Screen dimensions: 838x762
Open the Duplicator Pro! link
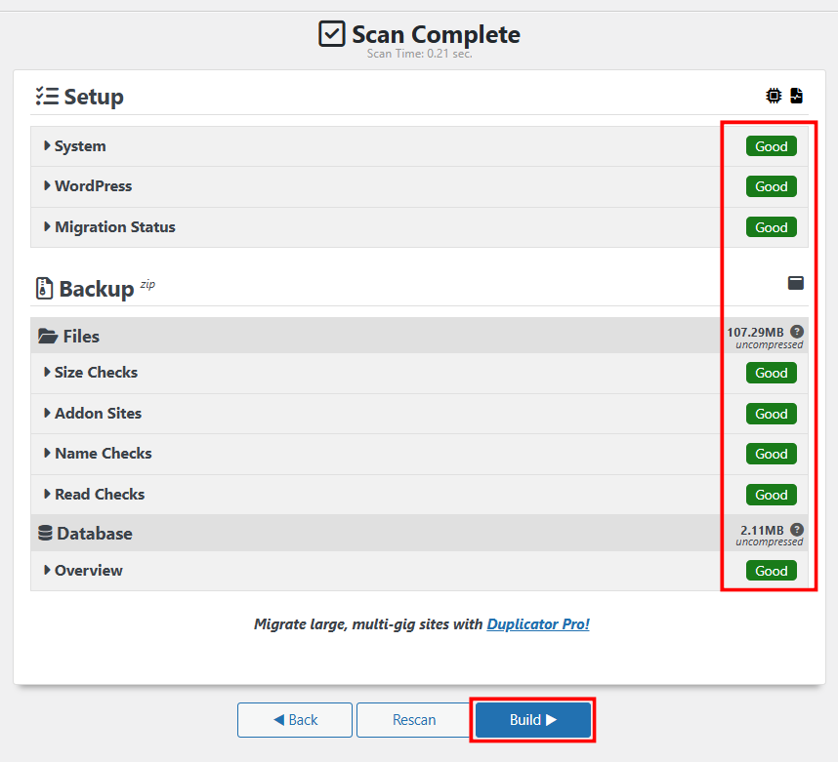(538, 624)
